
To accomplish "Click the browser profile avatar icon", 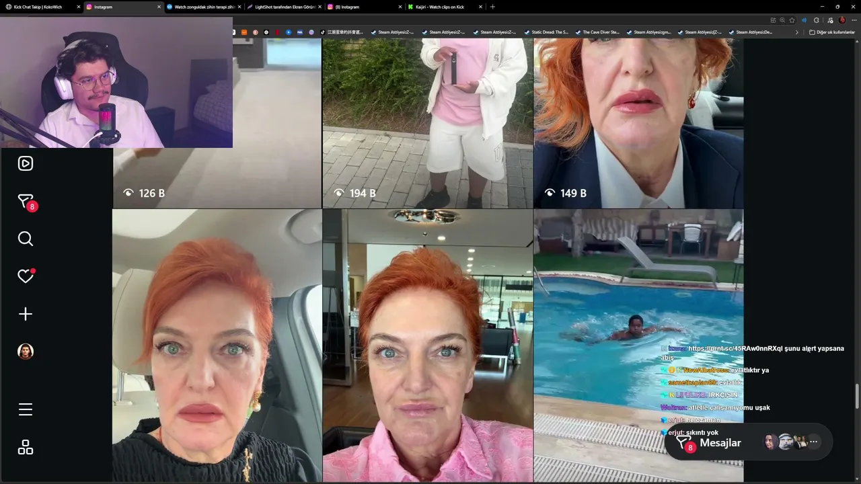I will pos(842,20).
